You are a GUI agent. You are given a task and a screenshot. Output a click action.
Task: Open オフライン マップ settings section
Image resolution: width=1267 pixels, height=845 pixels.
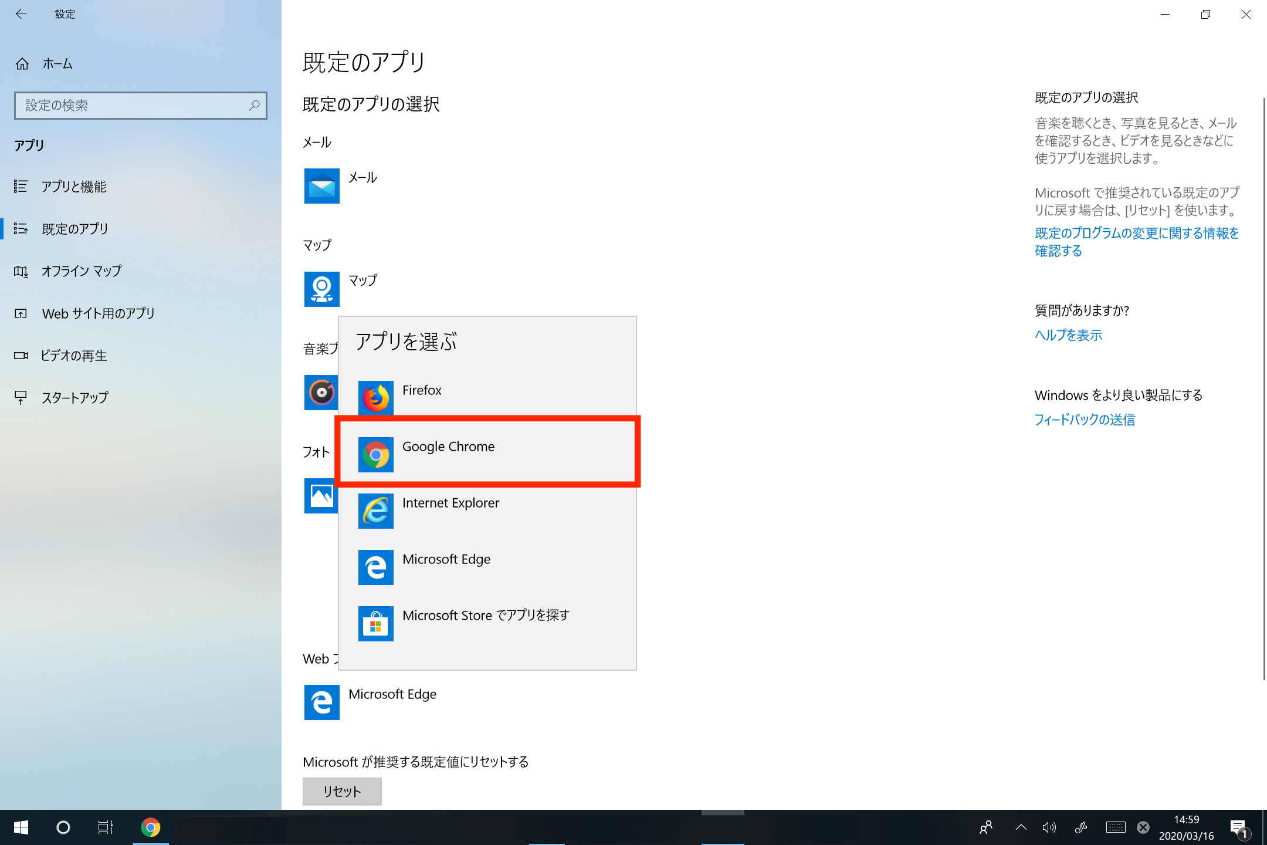click(x=81, y=271)
